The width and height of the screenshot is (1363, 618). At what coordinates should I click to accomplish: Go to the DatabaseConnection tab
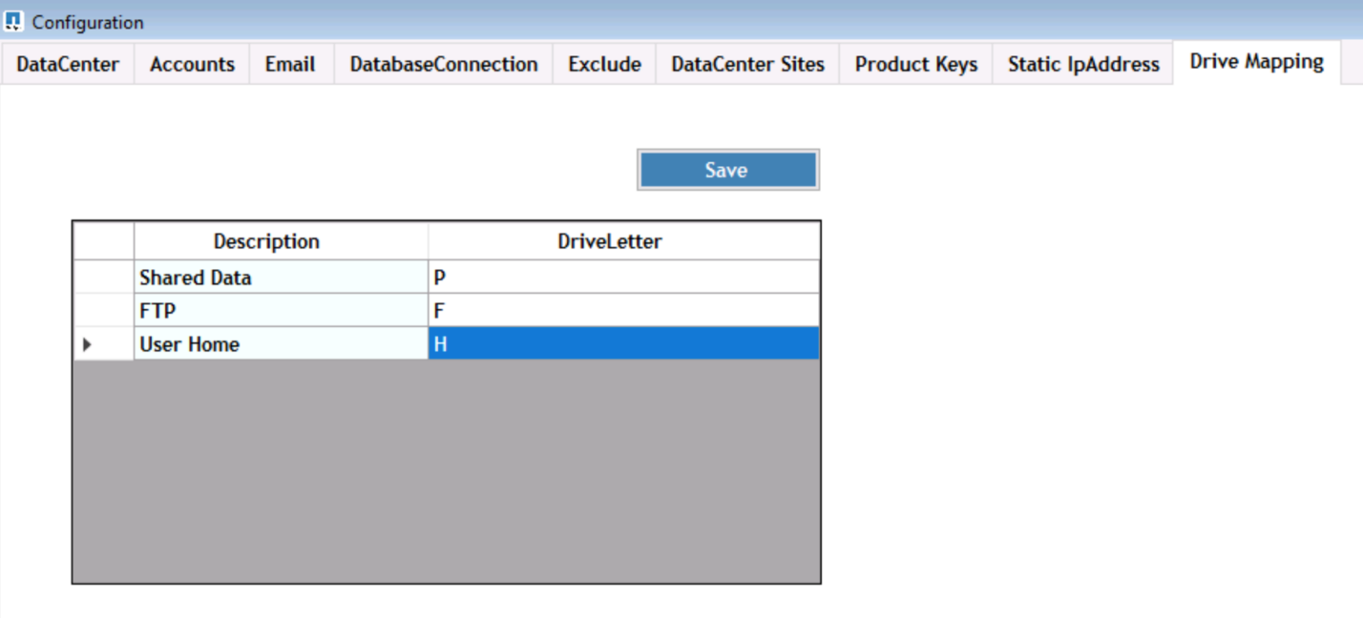(444, 65)
